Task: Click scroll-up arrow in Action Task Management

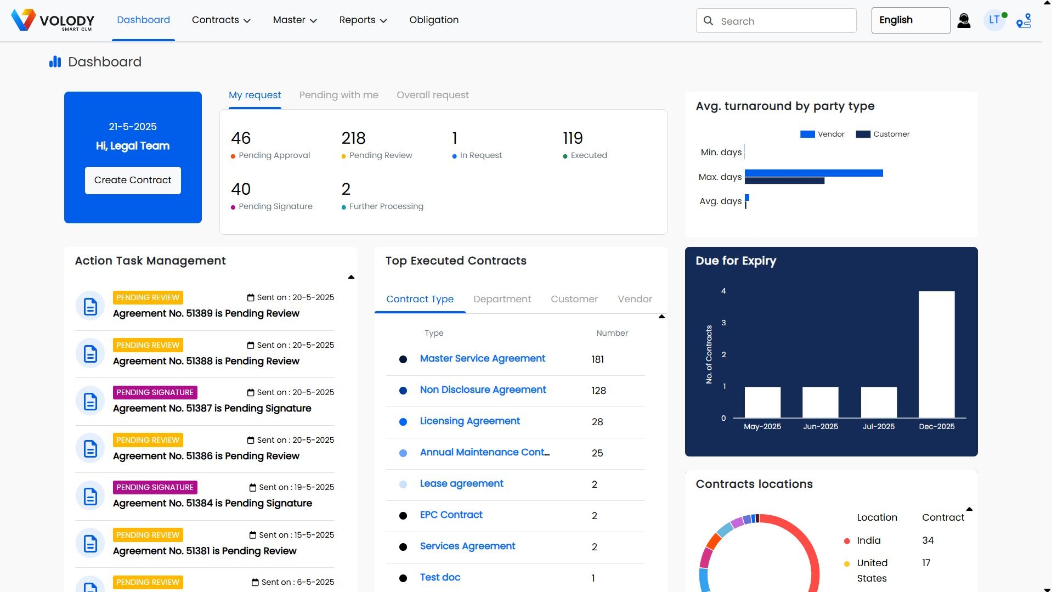Action: tap(351, 277)
